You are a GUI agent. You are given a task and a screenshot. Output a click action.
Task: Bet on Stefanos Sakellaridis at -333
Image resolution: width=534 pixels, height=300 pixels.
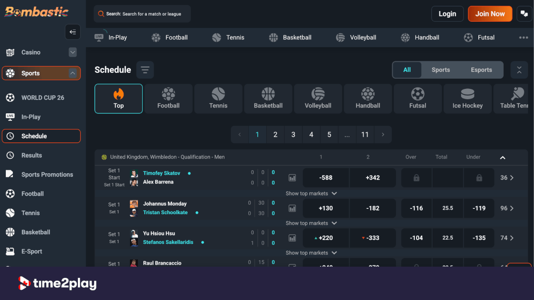coord(373,238)
